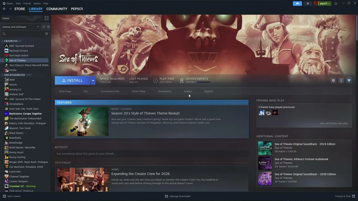Viewport: 358px width, 201px height.
Task: Open Original Soundtrack 2024 Edition cover
Action: coord(265,148)
